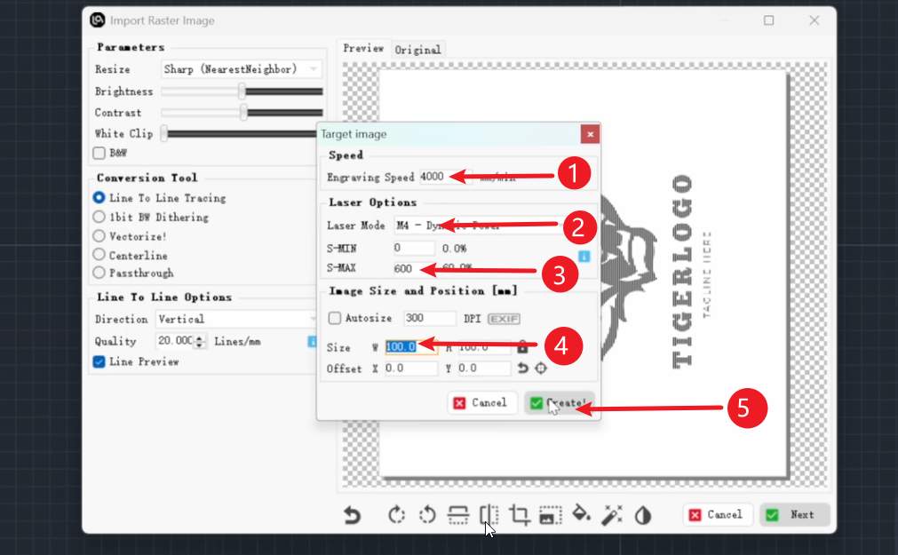Click the invert colors icon
898x555 pixels.
pos(642,515)
